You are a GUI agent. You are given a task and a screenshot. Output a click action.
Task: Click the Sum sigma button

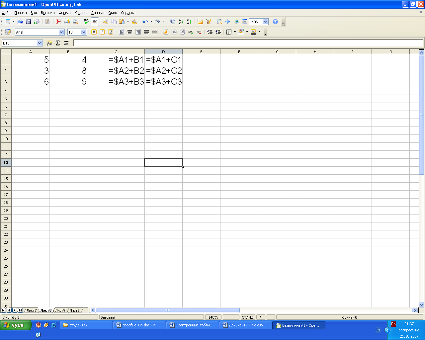pos(58,43)
